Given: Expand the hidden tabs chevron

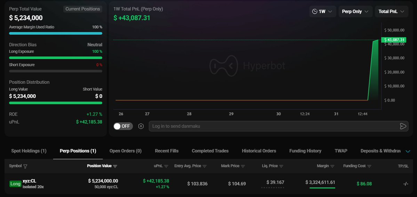Looking at the screenshot, I should (408, 151).
